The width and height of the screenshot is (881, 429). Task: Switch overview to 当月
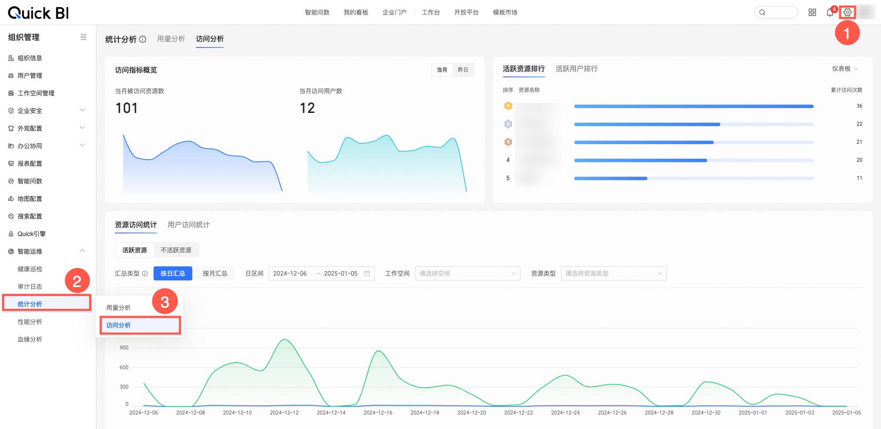coord(442,70)
